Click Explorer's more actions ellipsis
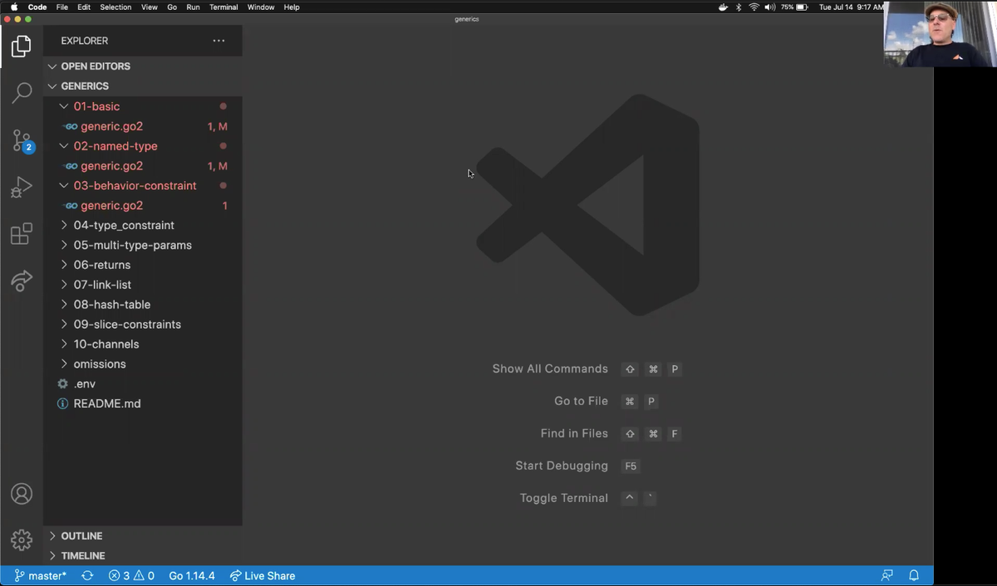Viewport: 997px width, 586px height. [x=219, y=41]
